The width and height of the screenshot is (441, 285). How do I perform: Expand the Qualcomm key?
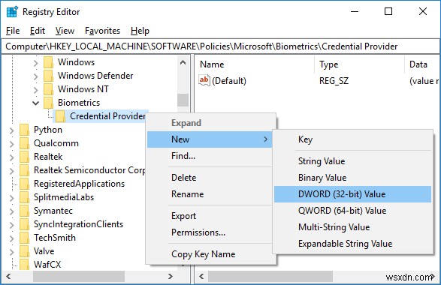point(11,143)
